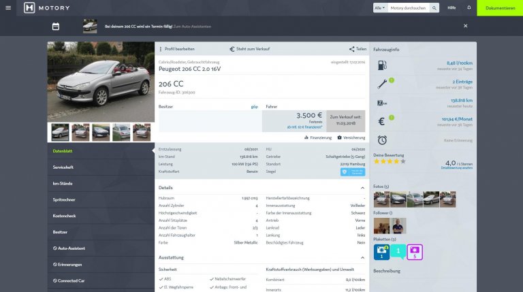
Task: Click the Motory logo
Action: (x=47, y=7)
